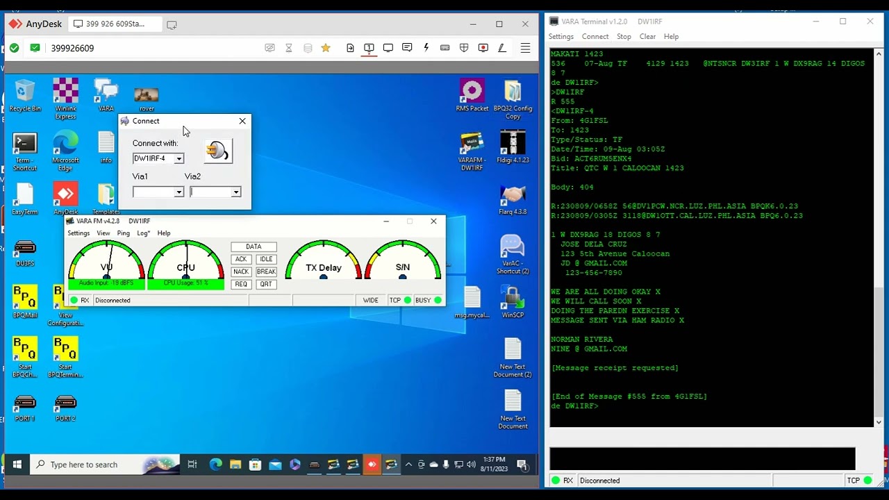The width and height of the screenshot is (889, 500).
Task: Open VARA Terminal Help menu
Action: click(x=671, y=37)
